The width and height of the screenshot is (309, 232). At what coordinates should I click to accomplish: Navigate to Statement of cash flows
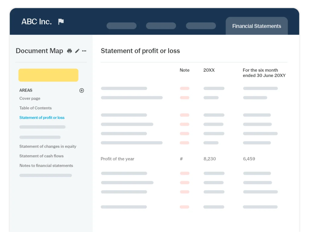[x=41, y=156]
